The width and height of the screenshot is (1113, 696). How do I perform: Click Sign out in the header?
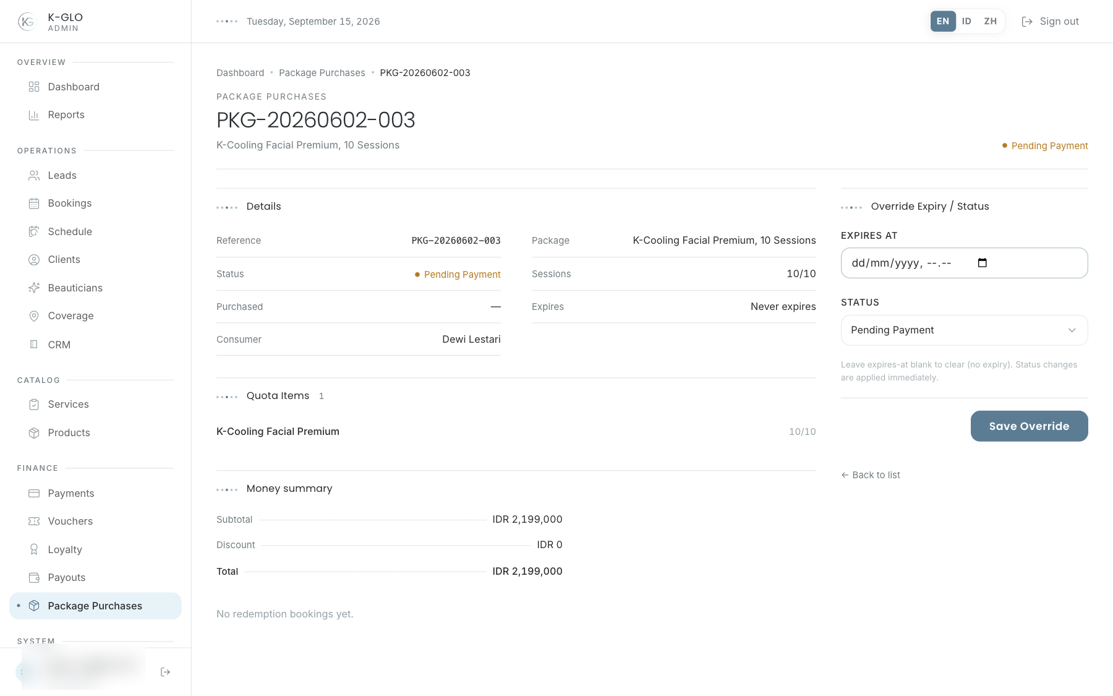click(1050, 22)
